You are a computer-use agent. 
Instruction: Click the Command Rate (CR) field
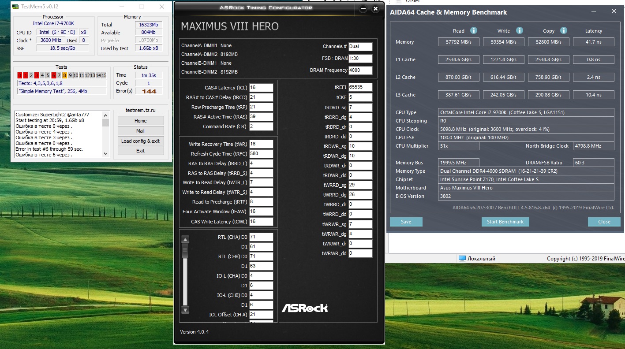[x=261, y=126]
